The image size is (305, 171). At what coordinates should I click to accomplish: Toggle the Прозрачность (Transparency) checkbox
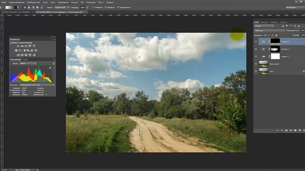(x=118, y=8)
